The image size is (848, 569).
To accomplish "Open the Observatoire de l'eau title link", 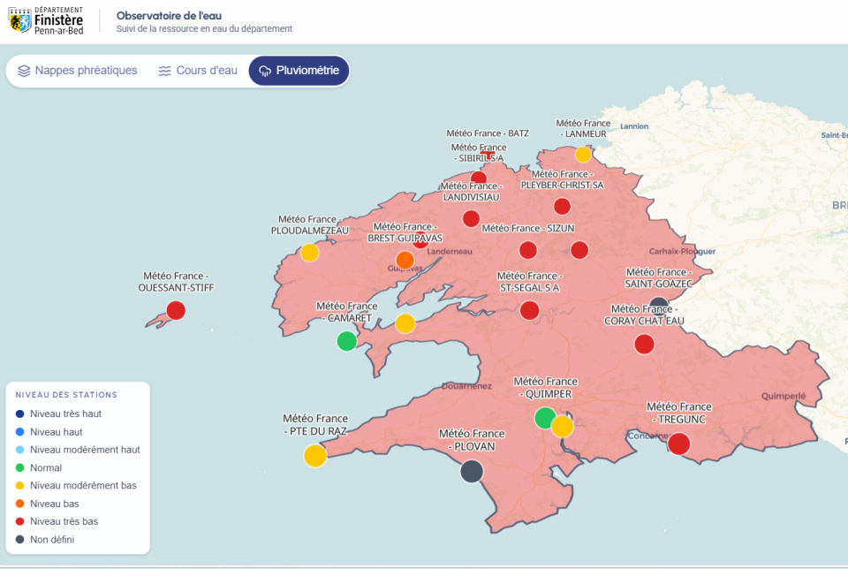I will click(169, 16).
